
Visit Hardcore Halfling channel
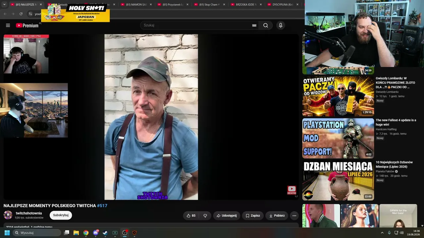point(386,129)
